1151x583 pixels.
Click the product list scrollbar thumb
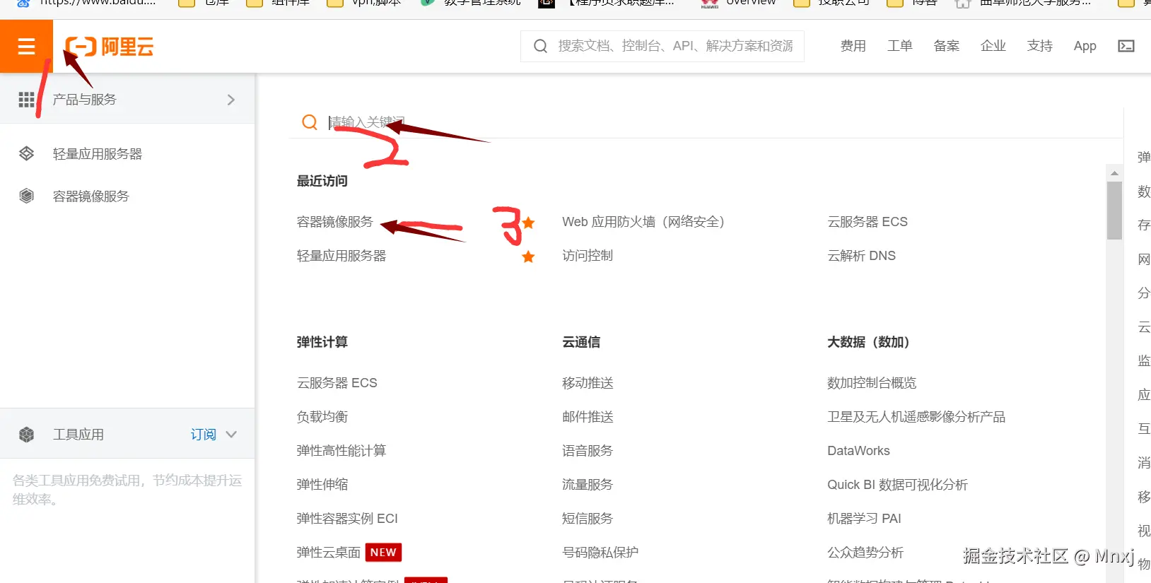click(x=1114, y=211)
